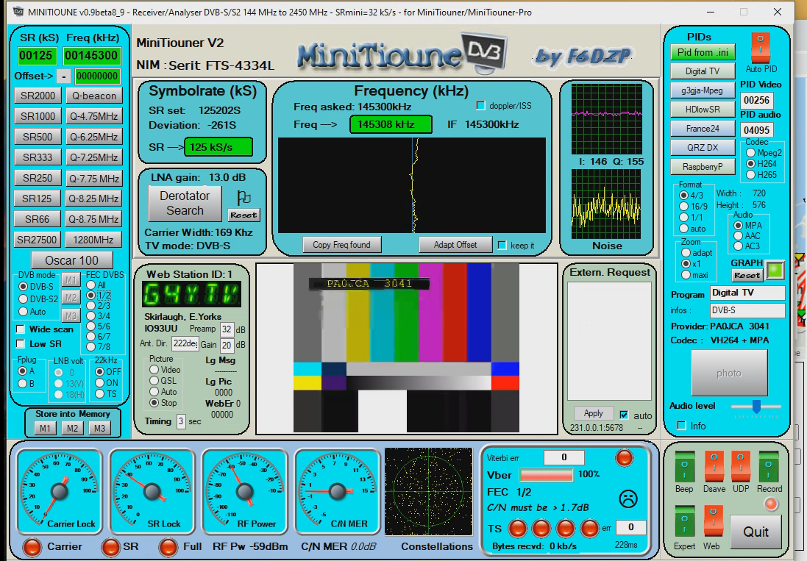
Task: Enable Wide scan checkbox
Action: click(21, 329)
